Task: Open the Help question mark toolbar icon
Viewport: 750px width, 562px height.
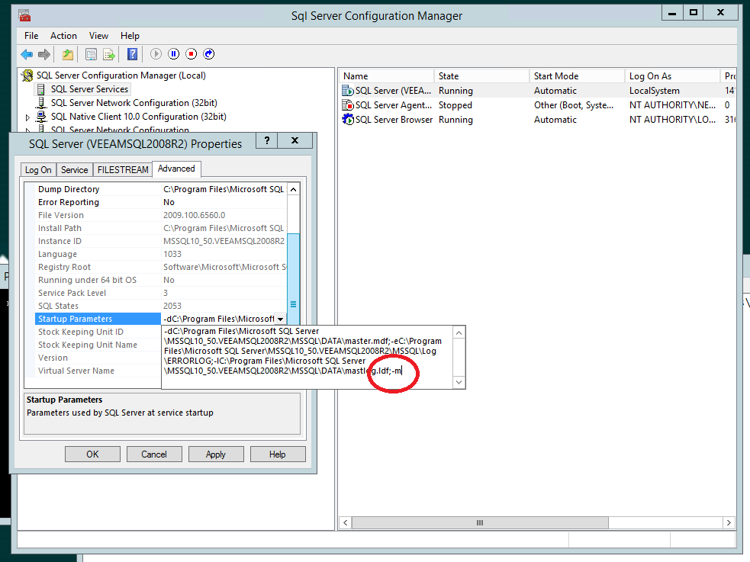Action: (133, 54)
